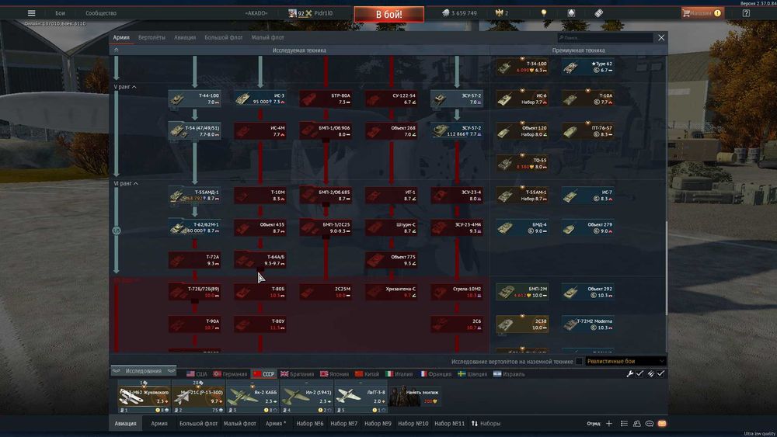The image size is (777, 437).
Task: Select the Объект 775 vehicle
Action: [x=391, y=260]
